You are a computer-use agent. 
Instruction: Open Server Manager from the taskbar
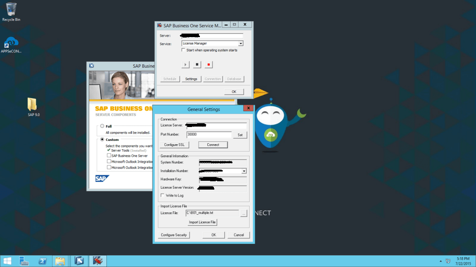coord(24,261)
